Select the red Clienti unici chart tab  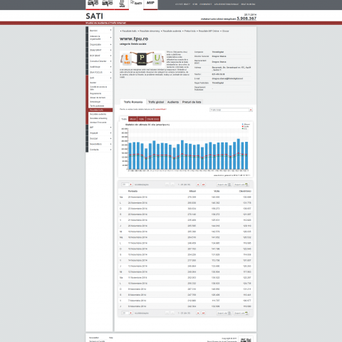tap(152, 119)
